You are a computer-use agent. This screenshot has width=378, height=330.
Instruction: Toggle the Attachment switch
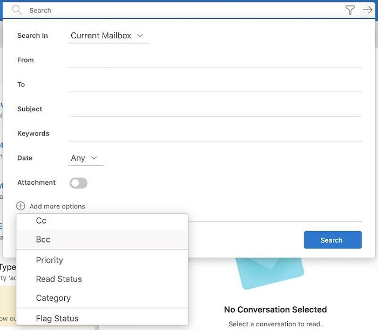(78, 183)
